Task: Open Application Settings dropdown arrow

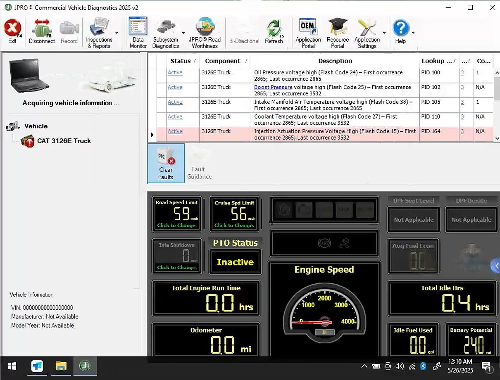Action: 384,33
